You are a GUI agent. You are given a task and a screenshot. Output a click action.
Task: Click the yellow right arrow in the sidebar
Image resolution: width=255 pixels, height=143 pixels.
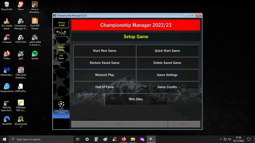[x=65, y=32]
